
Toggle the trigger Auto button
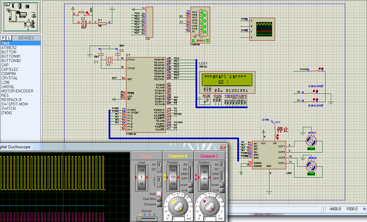[159, 194]
